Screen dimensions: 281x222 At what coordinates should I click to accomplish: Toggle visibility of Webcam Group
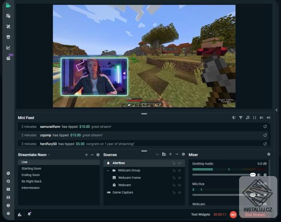tap(180, 171)
